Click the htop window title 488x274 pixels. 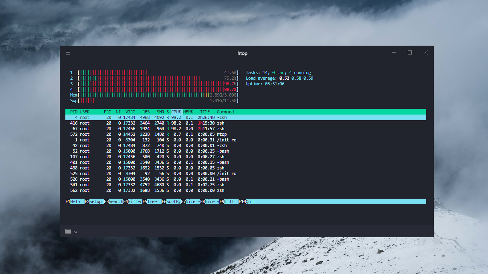pyautogui.click(x=243, y=53)
